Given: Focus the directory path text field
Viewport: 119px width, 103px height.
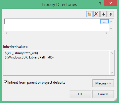Looking at the screenshot, I should pos(52,21).
